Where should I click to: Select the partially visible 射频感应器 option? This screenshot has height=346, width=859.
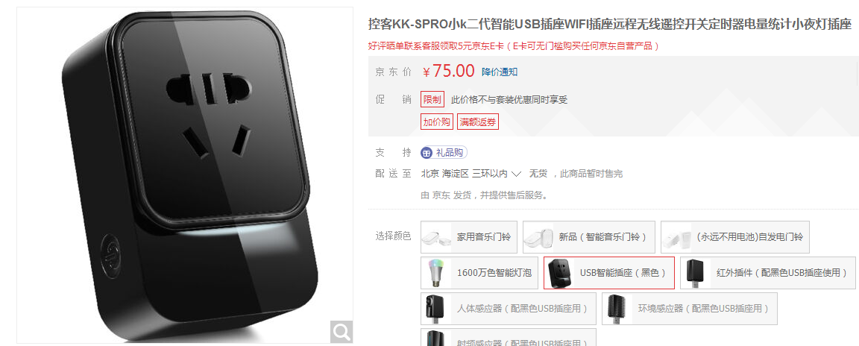pyautogui.click(x=509, y=337)
